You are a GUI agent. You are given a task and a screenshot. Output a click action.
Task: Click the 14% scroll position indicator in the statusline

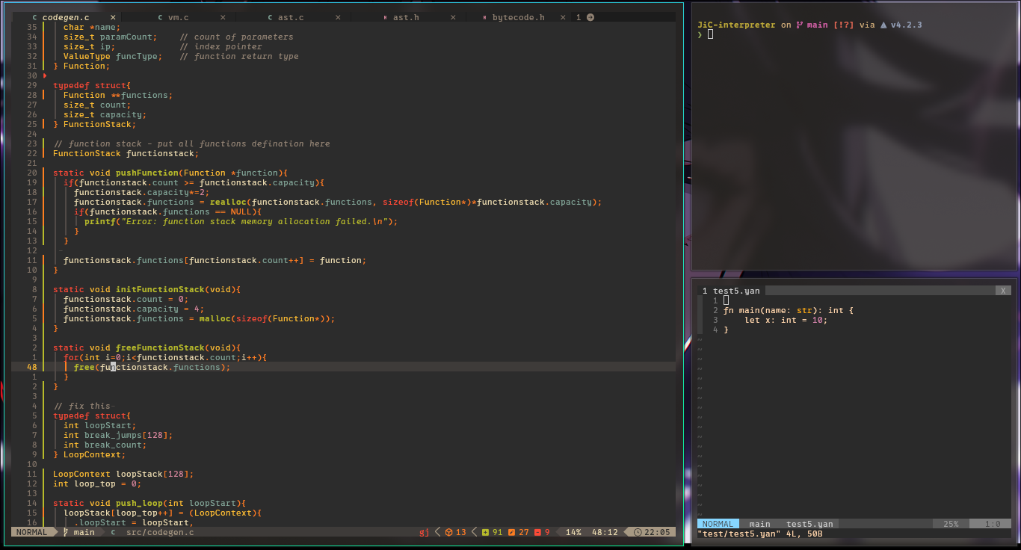pos(573,532)
